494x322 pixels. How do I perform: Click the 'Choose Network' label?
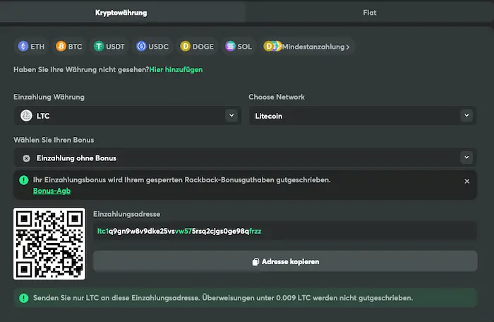[x=277, y=97]
